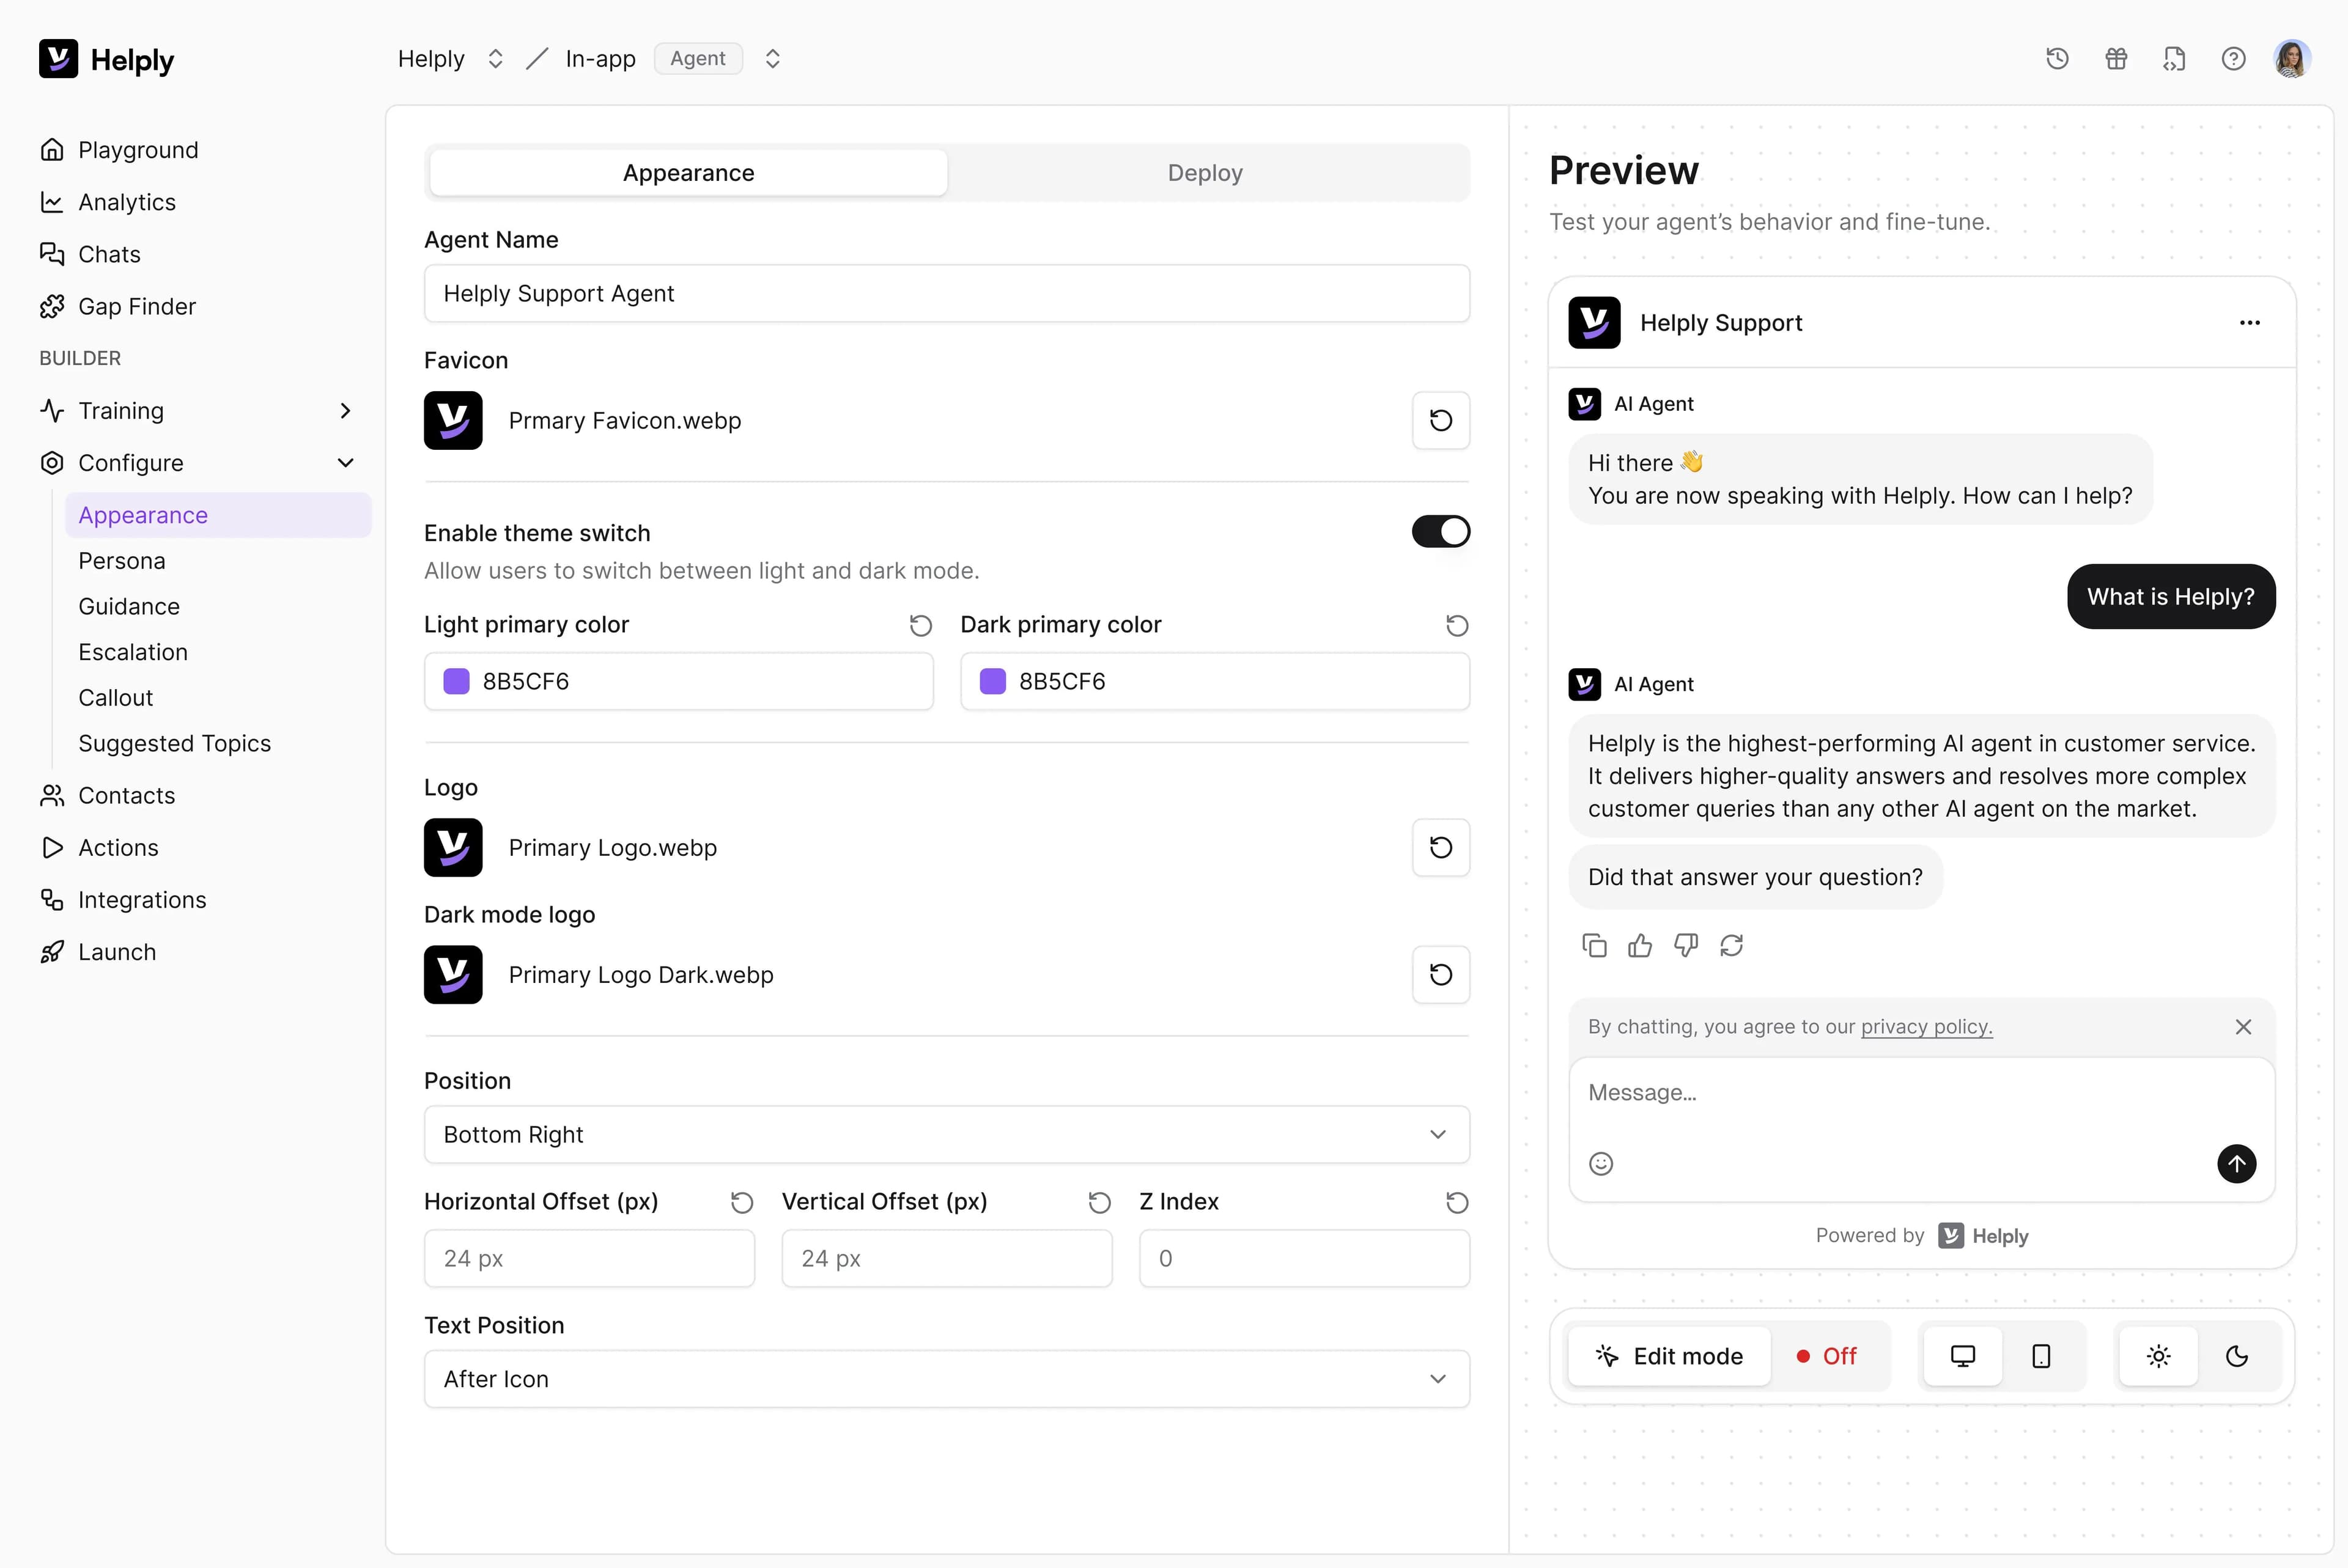Open the version history icon in the top bar

[2057, 59]
